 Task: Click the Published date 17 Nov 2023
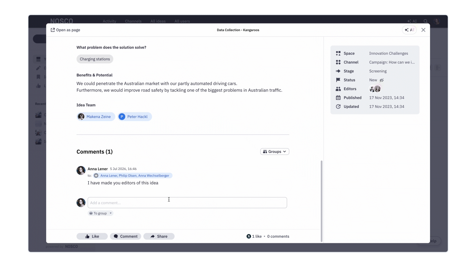point(387,98)
